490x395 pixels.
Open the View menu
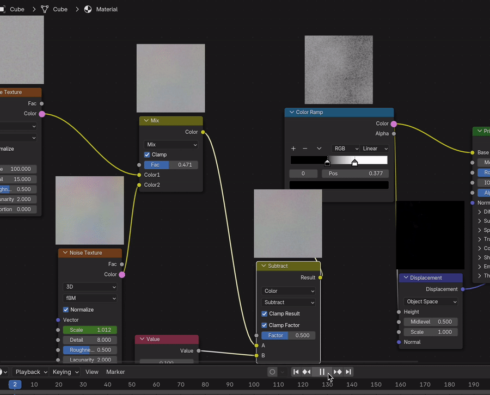[x=91, y=372]
